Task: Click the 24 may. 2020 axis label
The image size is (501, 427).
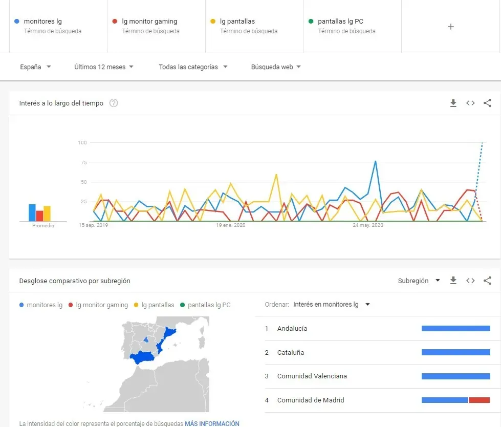Action: pyautogui.click(x=368, y=225)
